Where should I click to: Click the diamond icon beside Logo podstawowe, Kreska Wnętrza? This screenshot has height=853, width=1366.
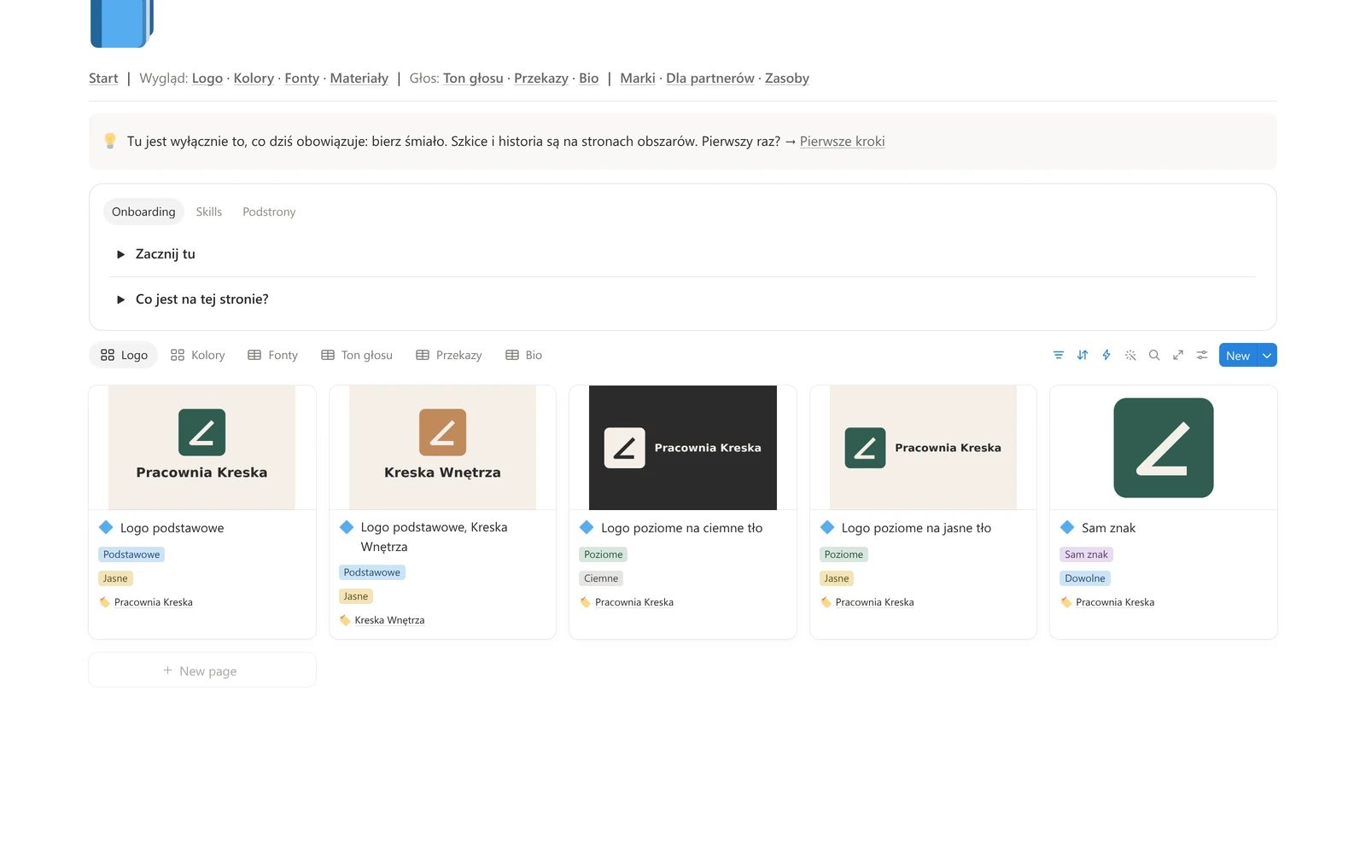coord(347,527)
